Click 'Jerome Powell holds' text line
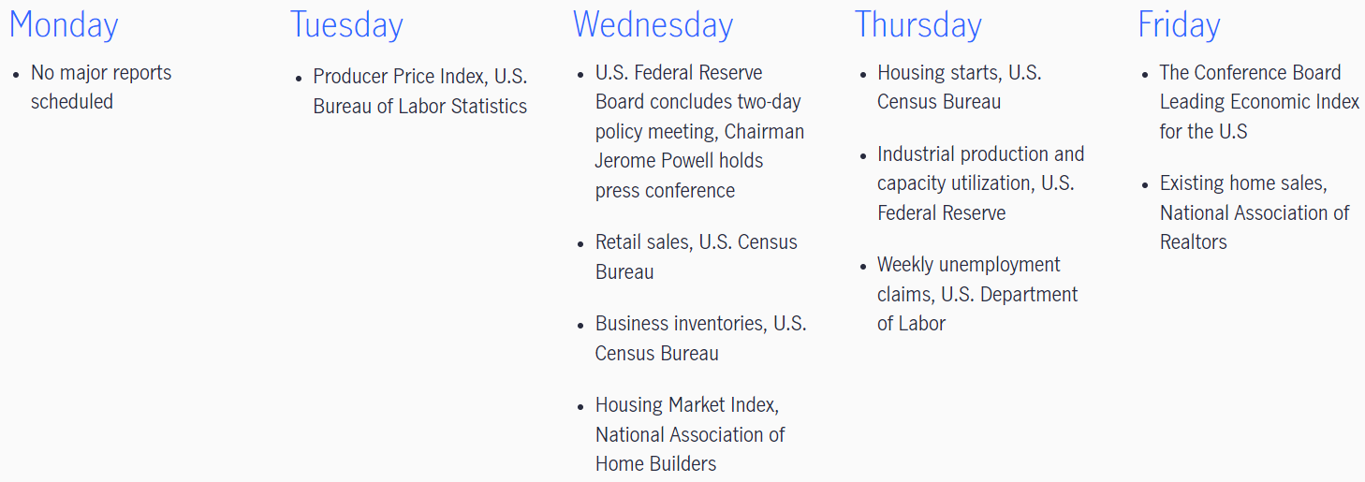The image size is (1365, 482). pyautogui.click(x=679, y=161)
